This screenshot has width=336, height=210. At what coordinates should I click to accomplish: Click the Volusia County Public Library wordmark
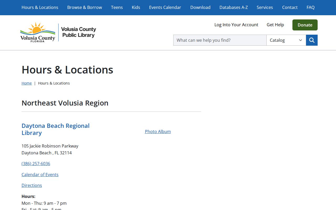[78, 32]
